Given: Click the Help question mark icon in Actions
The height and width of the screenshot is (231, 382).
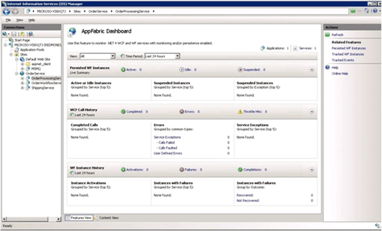Looking at the screenshot, I should click(327, 68).
